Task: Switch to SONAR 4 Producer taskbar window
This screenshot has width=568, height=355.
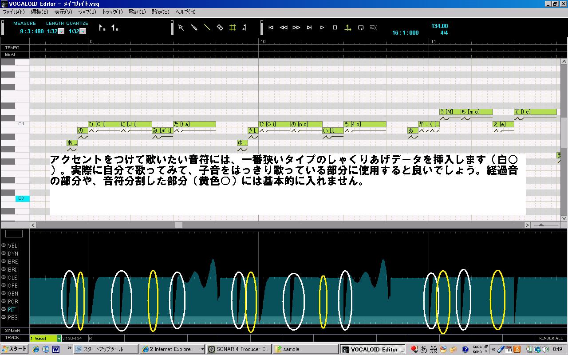Action: point(239,349)
